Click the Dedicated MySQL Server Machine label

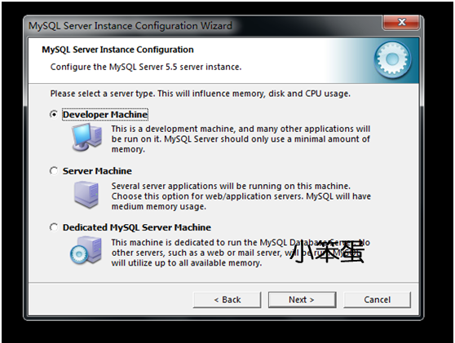coord(137,227)
